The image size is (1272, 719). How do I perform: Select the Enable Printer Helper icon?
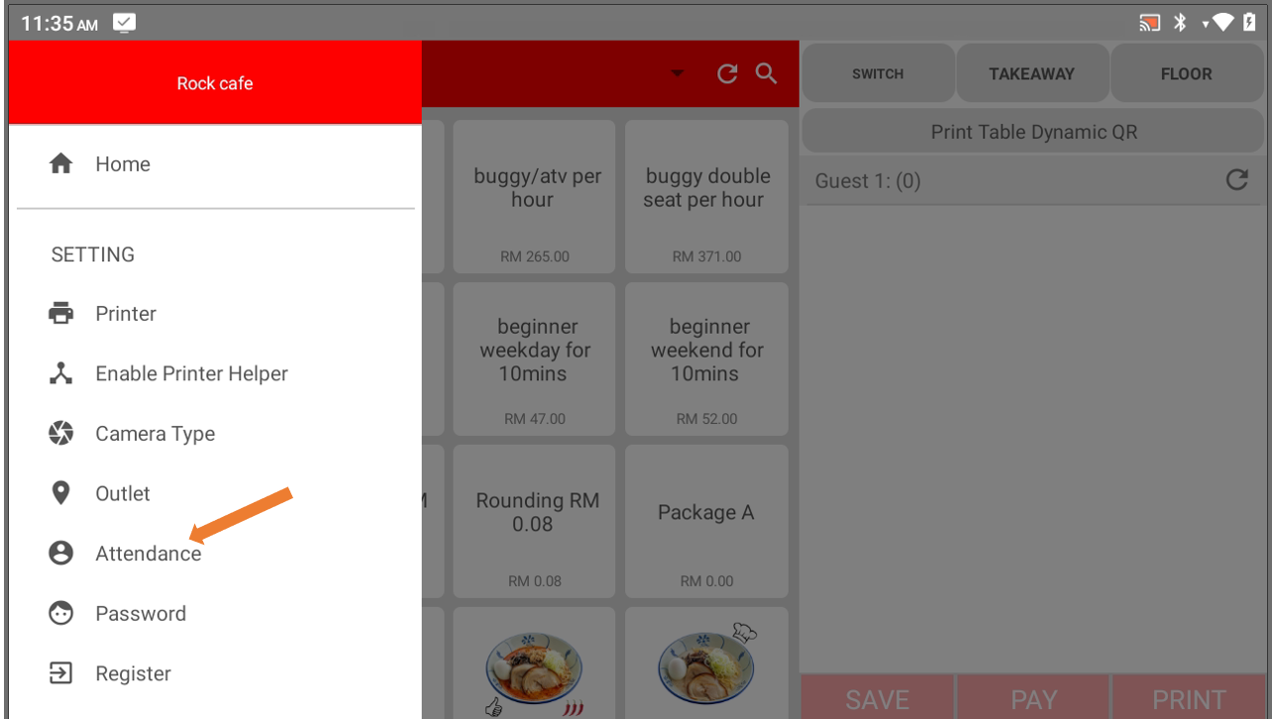pyautogui.click(x=61, y=373)
